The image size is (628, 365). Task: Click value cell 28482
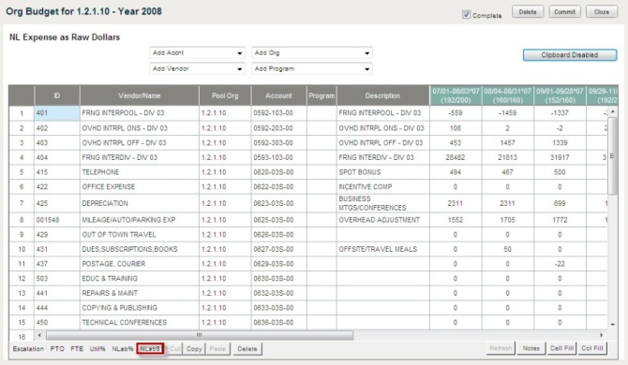(456, 157)
